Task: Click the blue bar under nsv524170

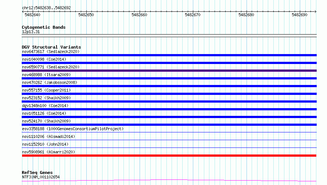Action: 169,125
